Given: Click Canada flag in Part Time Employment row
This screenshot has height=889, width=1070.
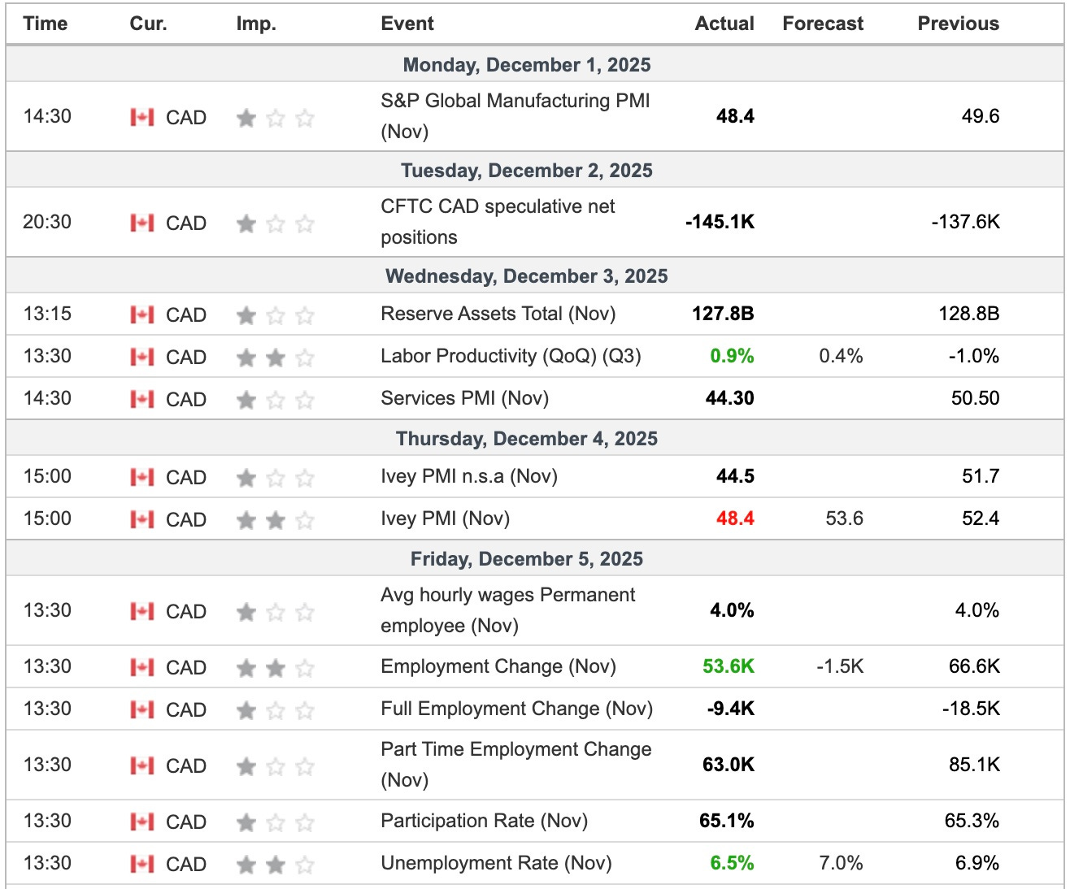Looking at the screenshot, I should (x=142, y=766).
